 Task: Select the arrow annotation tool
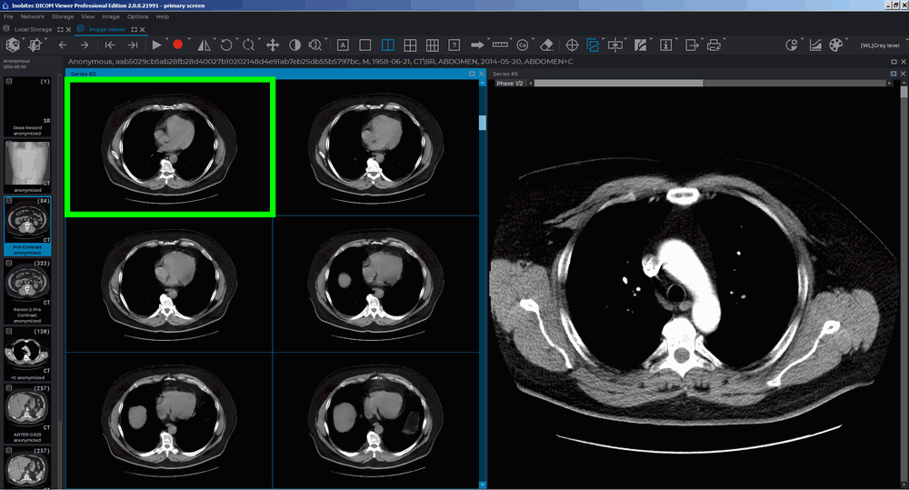coord(477,45)
